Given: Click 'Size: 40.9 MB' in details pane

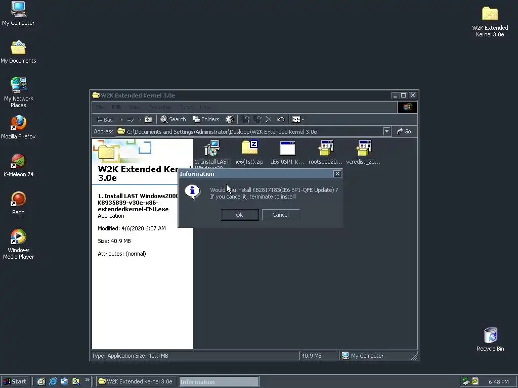Looking at the screenshot, I should [x=114, y=241].
